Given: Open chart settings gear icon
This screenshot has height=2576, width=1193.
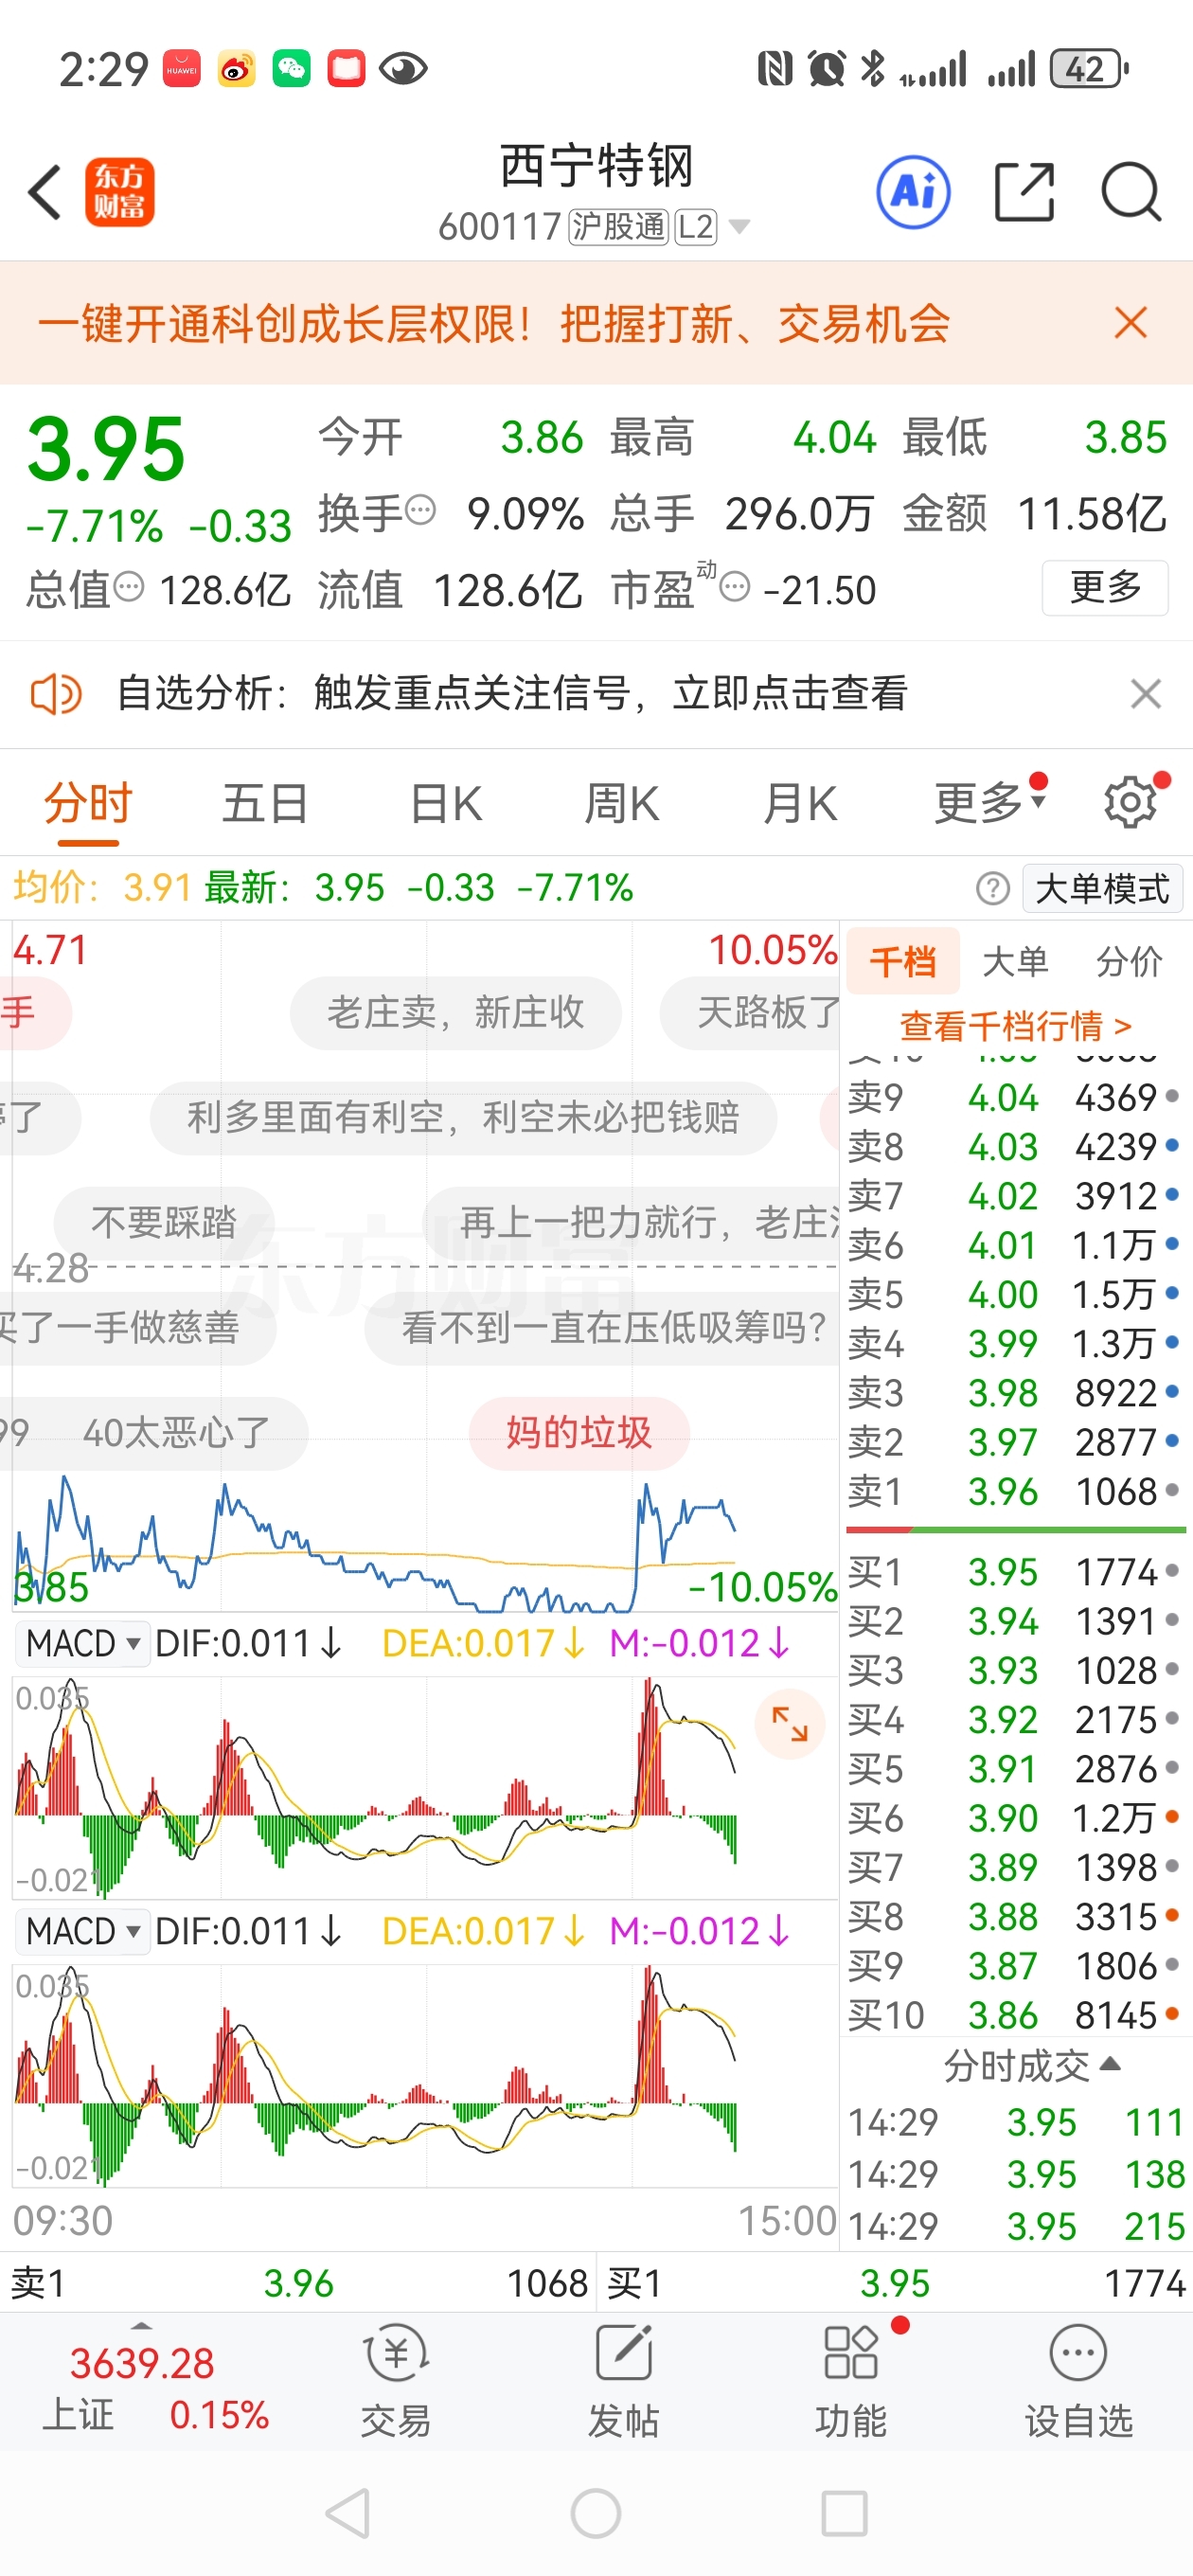Looking at the screenshot, I should coord(1130,801).
